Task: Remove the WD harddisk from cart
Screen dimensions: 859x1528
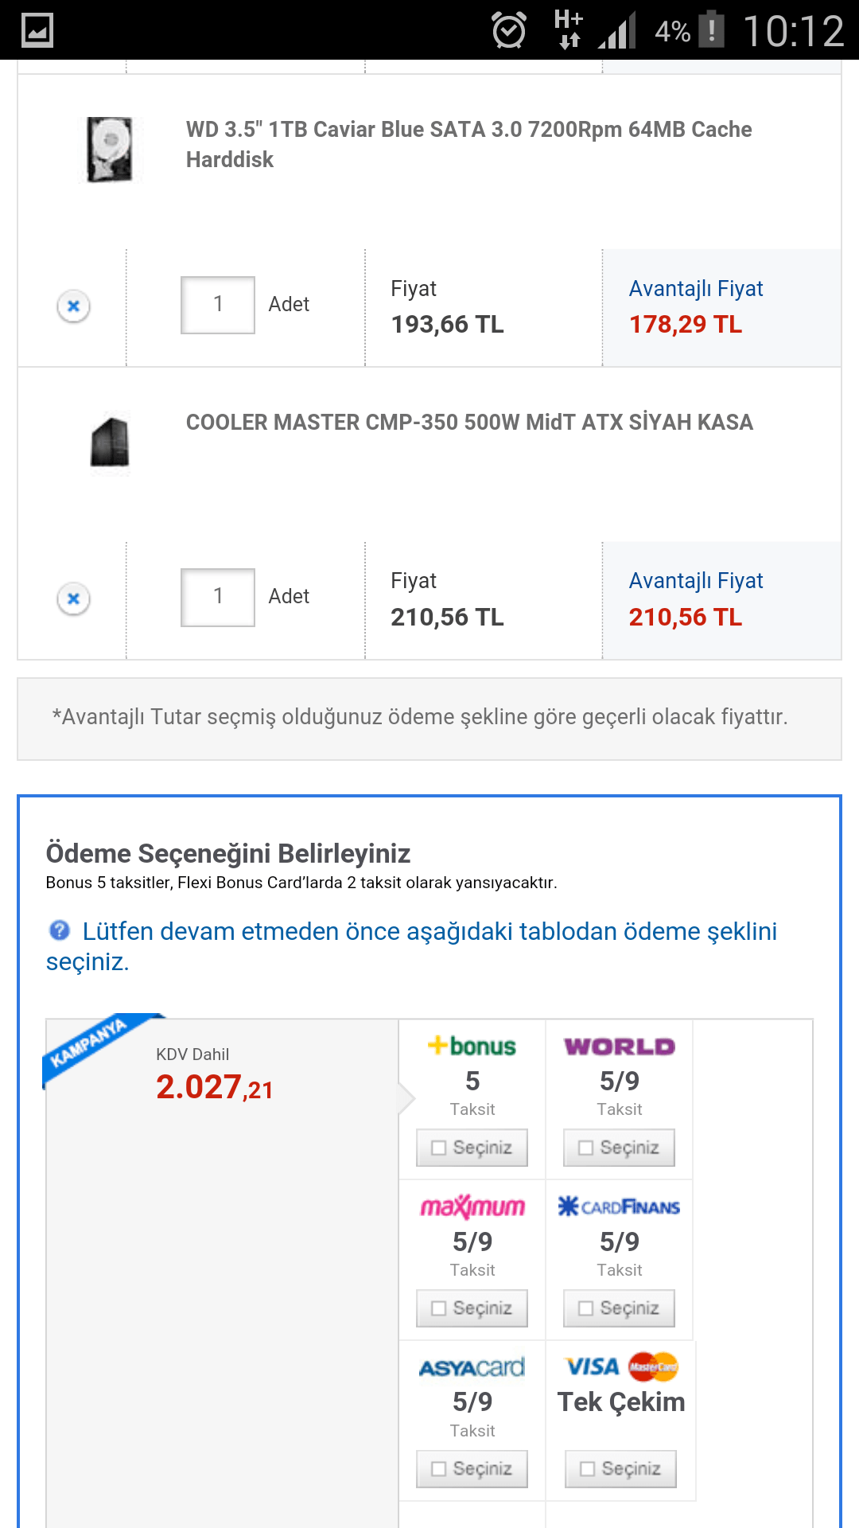Action: 73,305
